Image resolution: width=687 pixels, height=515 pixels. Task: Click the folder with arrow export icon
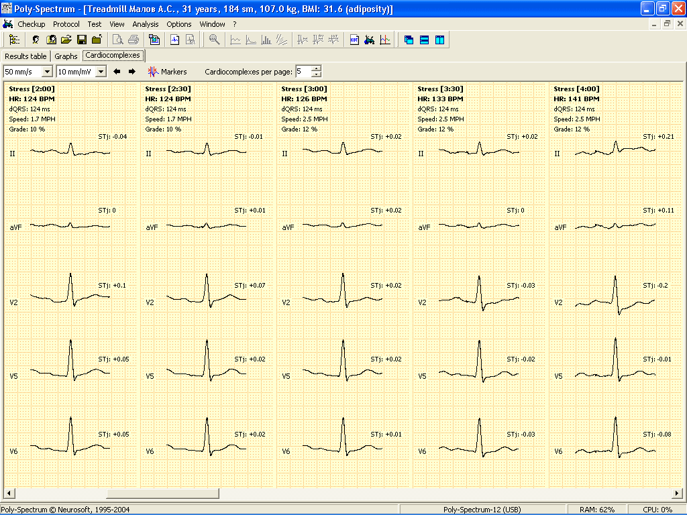[x=97, y=40]
